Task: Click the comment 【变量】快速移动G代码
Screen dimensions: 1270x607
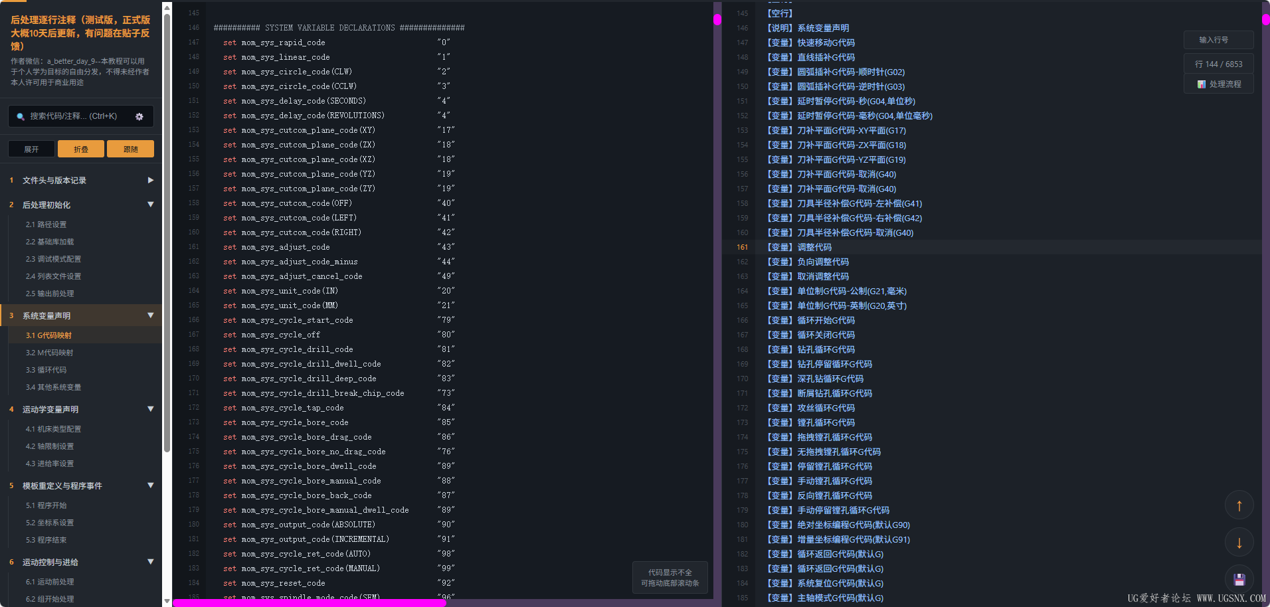Action: pyautogui.click(x=810, y=43)
